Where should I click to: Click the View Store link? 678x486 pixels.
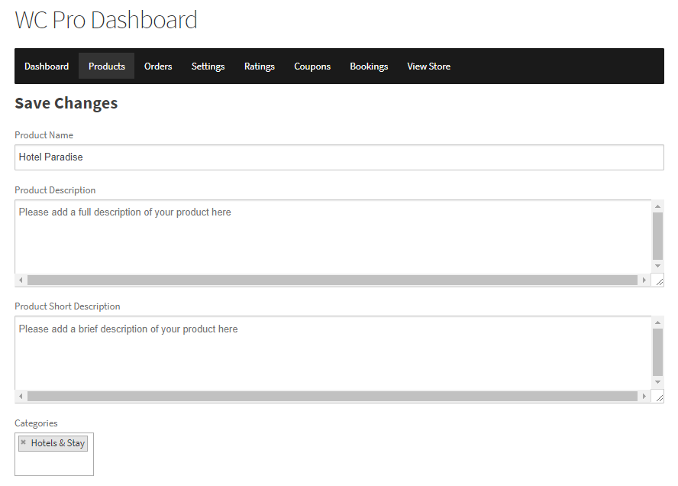428,66
